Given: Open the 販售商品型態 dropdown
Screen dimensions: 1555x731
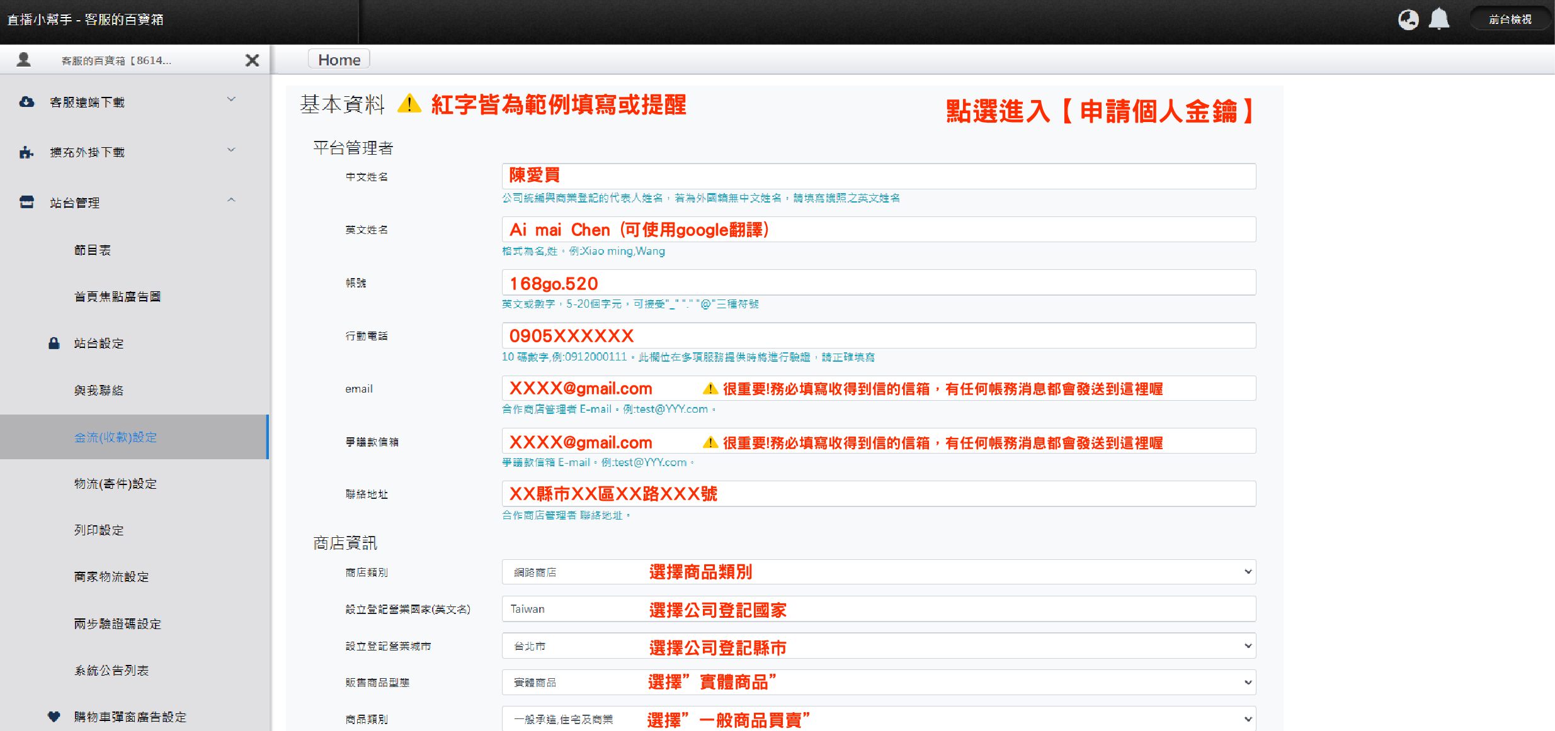Looking at the screenshot, I should [x=879, y=683].
